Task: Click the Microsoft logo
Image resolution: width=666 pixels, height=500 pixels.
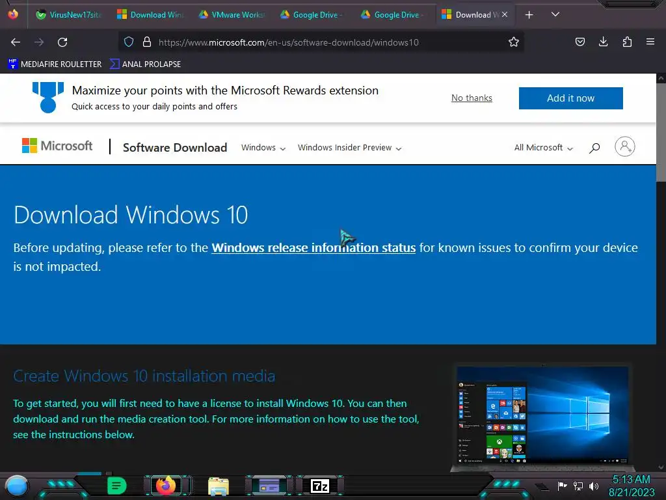Action: point(57,146)
